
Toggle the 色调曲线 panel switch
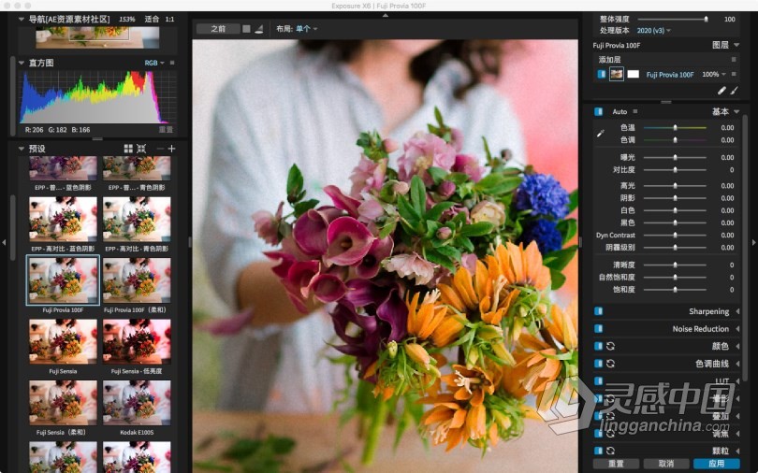(599, 364)
